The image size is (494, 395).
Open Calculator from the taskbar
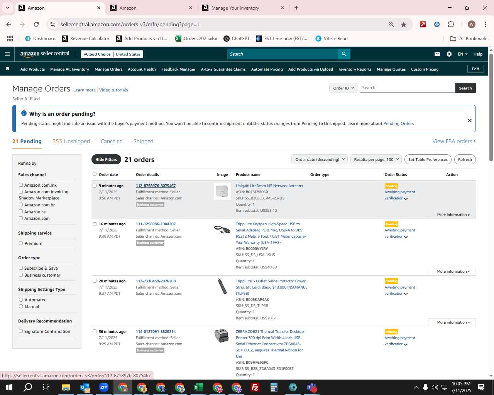pyautogui.click(x=274, y=387)
